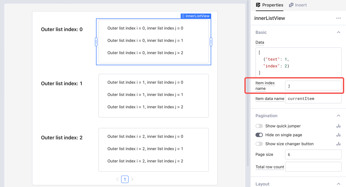The image size is (346, 187).
Task: Open the three-dot more options menu
Action: (338, 18)
